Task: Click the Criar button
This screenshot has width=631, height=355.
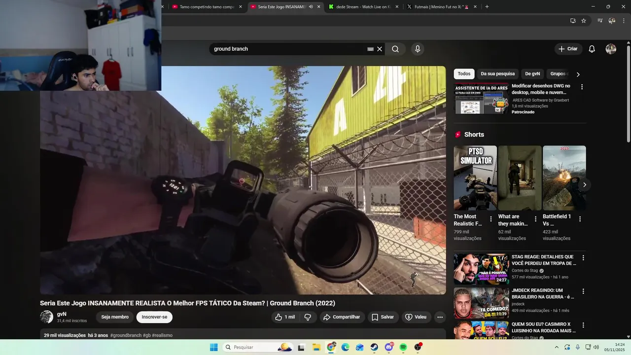Action: pyautogui.click(x=568, y=49)
